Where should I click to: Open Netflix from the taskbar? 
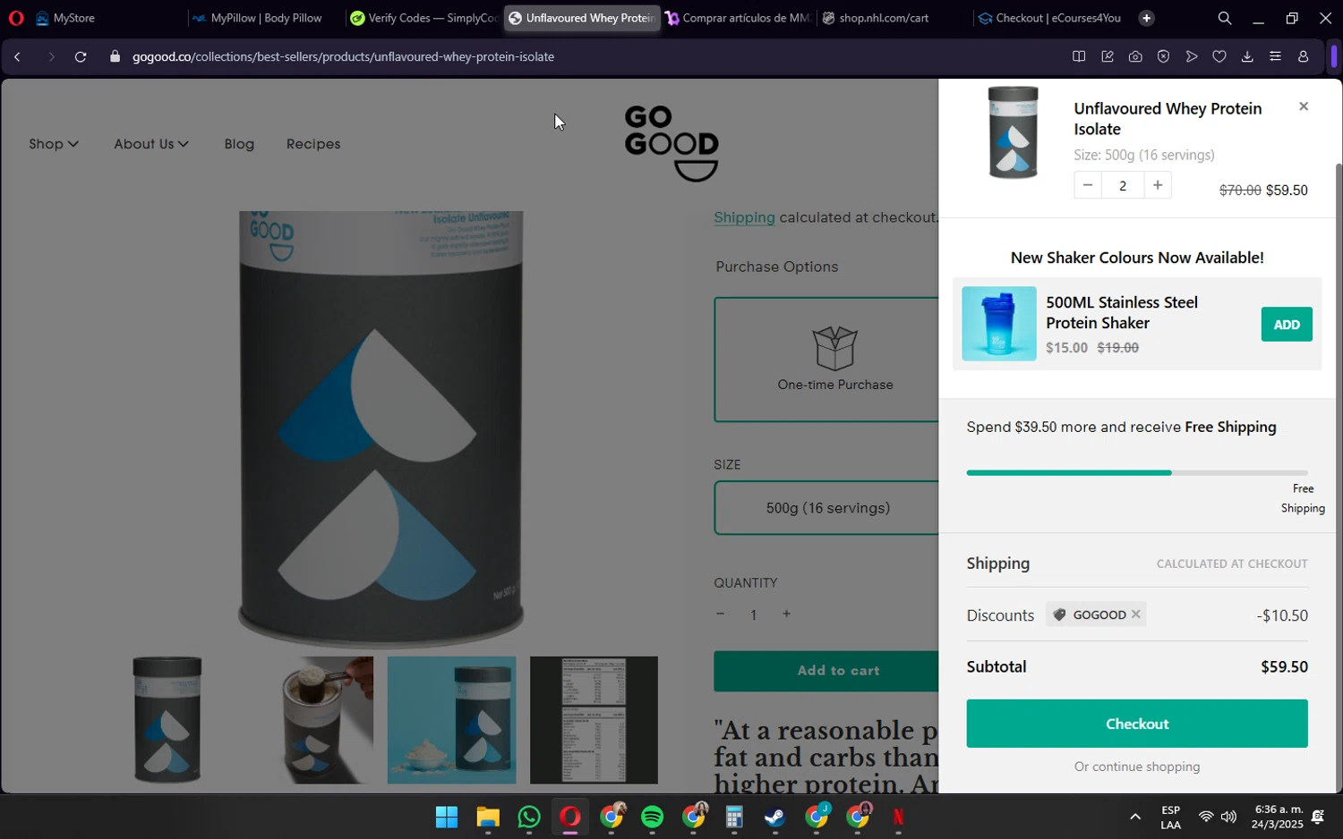pos(899,817)
